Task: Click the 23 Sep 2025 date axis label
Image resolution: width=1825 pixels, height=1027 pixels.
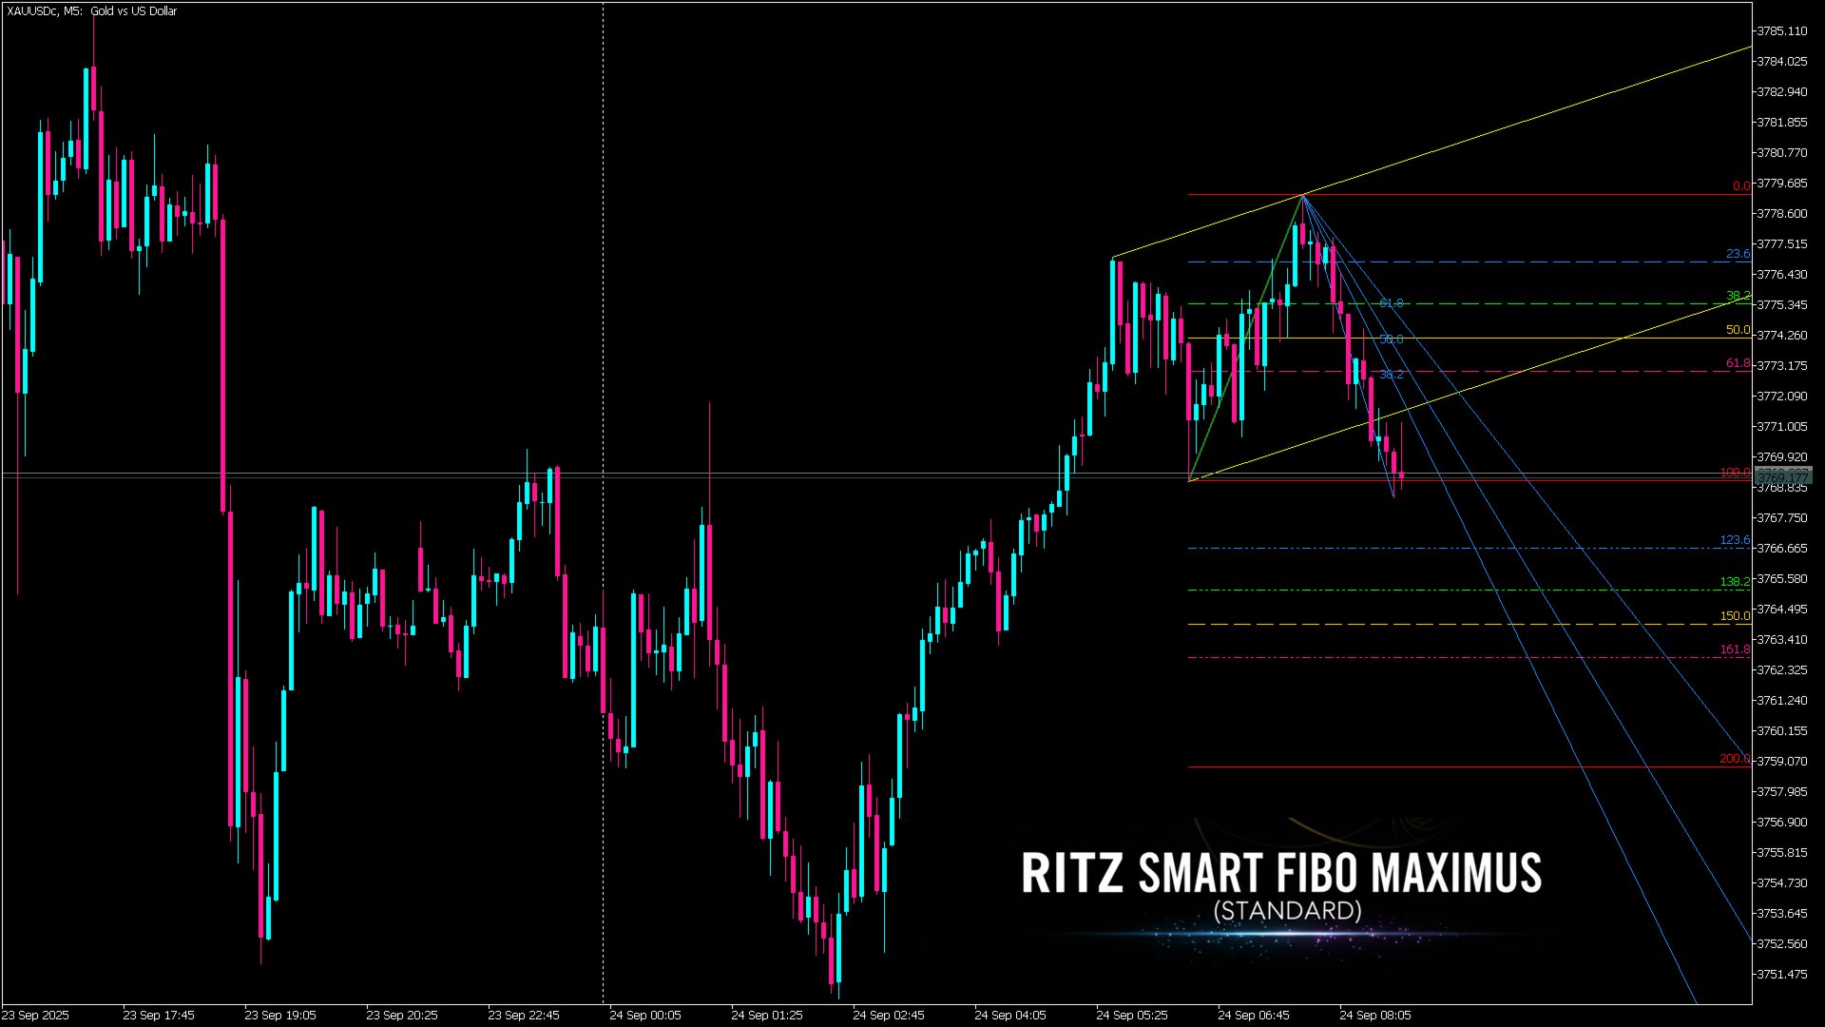Action: tap(34, 1015)
